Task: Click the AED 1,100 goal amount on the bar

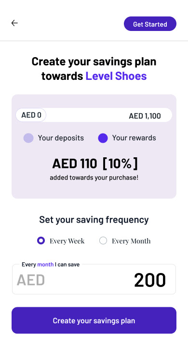Action: pyautogui.click(x=145, y=116)
